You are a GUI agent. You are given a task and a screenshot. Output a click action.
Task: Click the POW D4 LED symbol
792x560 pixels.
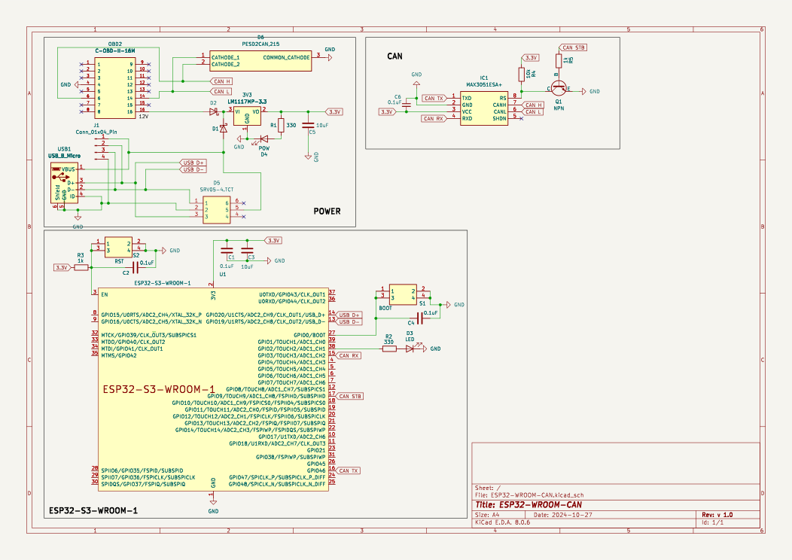[263, 138]
